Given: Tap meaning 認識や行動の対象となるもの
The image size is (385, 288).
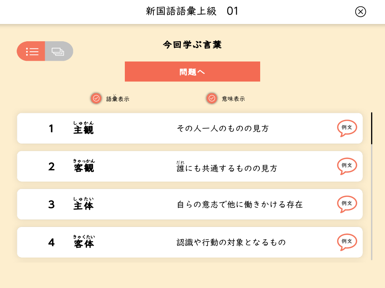Looking at the screenshot, I should [x=231, y=243].
